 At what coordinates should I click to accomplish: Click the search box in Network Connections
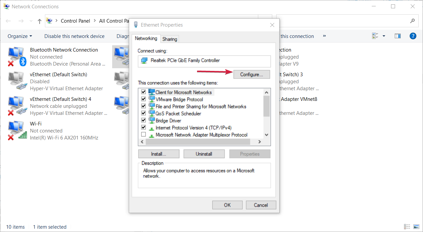tap(347, 21)
